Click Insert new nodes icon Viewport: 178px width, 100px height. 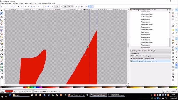coord(1,7)
